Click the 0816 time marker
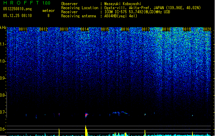The height and width of the screenshot is (136, 215). [125, 29]
